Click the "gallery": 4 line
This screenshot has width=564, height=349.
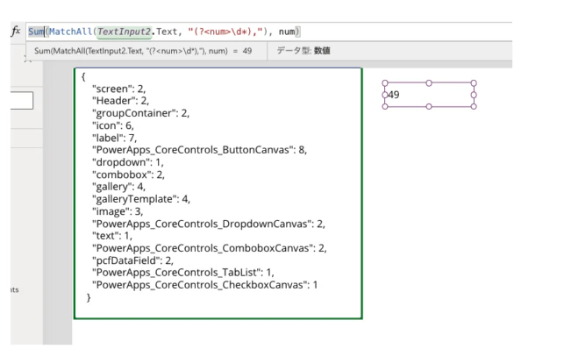tap(118, 187)
